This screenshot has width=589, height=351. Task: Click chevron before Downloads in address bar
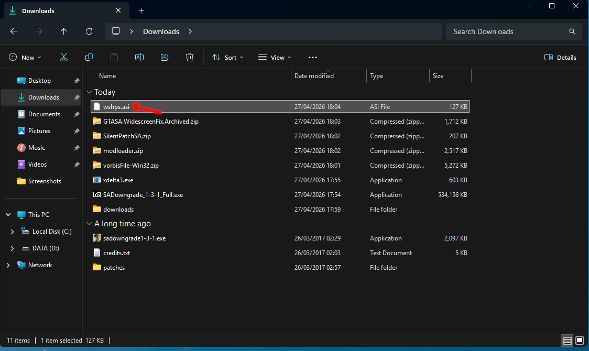132,31
